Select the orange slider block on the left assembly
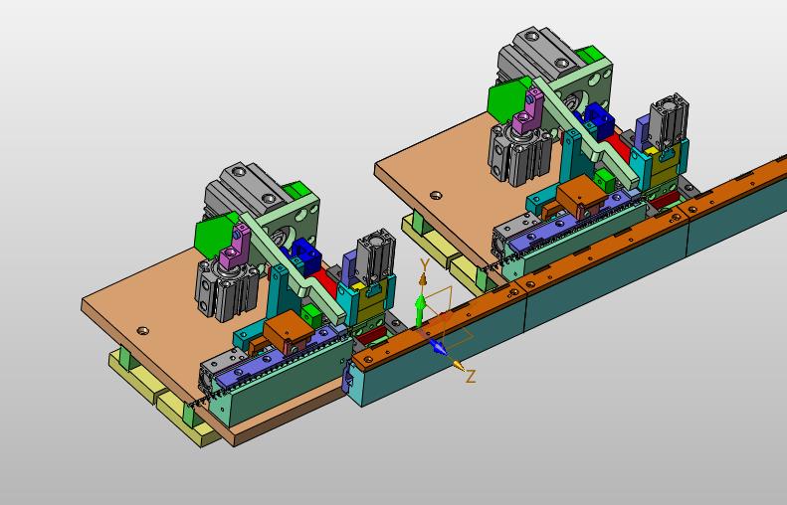This screenshot has height=505, width=787. 290,328
